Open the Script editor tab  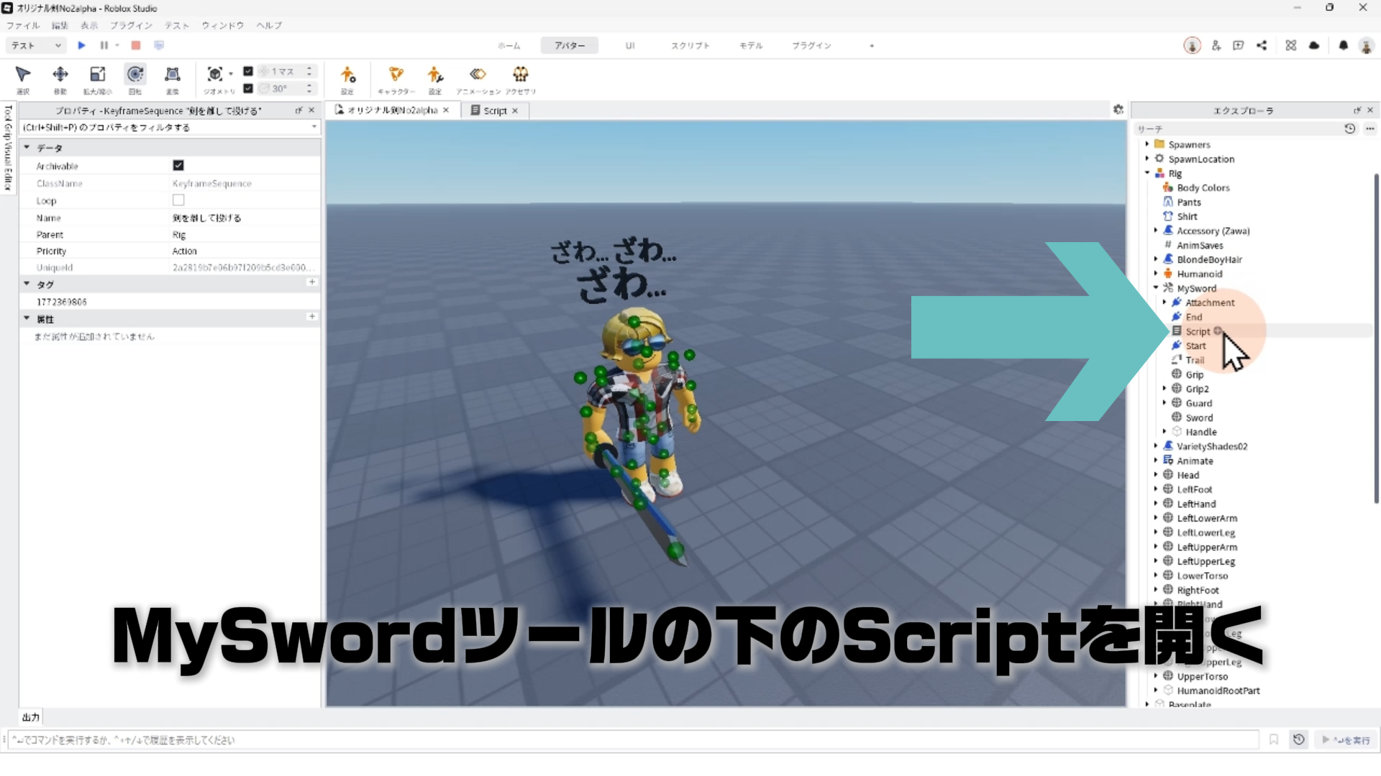click(x=494, y=111)
